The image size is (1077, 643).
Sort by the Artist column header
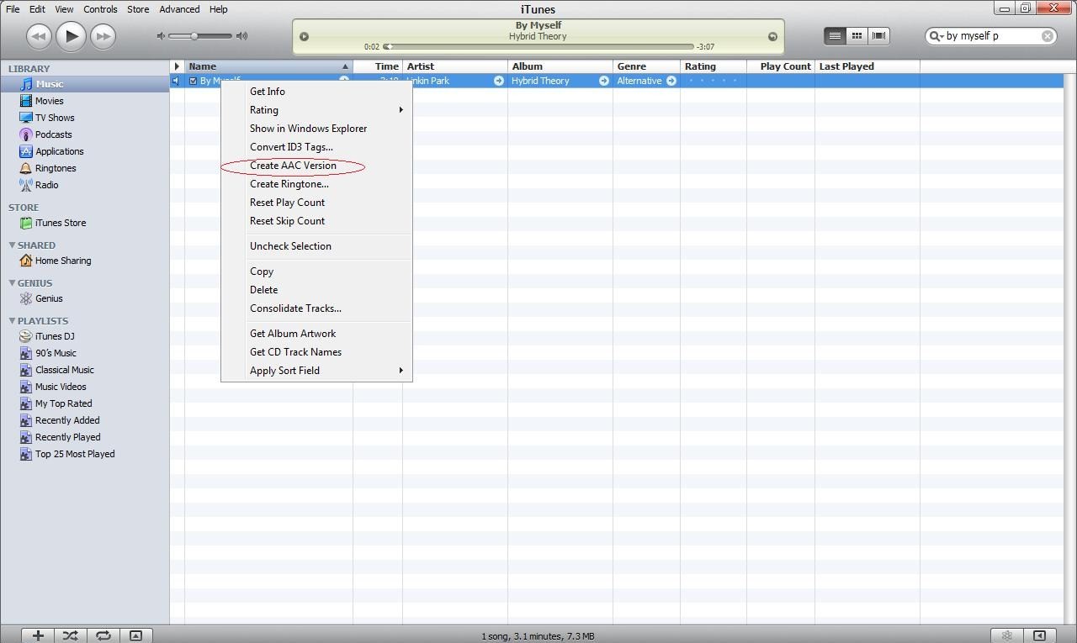[455, 66]
